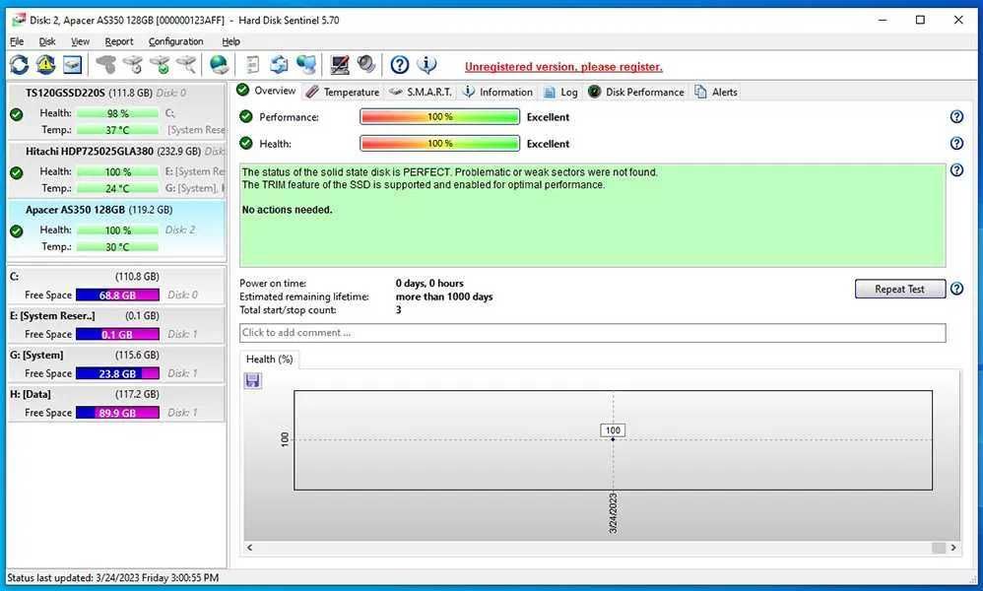Click the 'No actions needed.' text
The height and width of the screenshot is (591, 983).
288,210
